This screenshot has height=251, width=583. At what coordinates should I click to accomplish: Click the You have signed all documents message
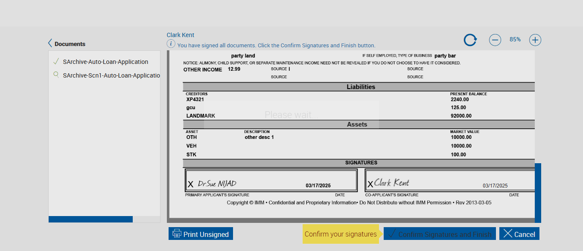(x=276, y=45)
